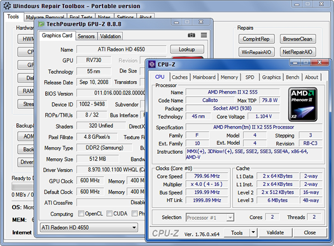Open the Processor #1 selection dropdown
334x246 pixels.
tap(210, 218)
